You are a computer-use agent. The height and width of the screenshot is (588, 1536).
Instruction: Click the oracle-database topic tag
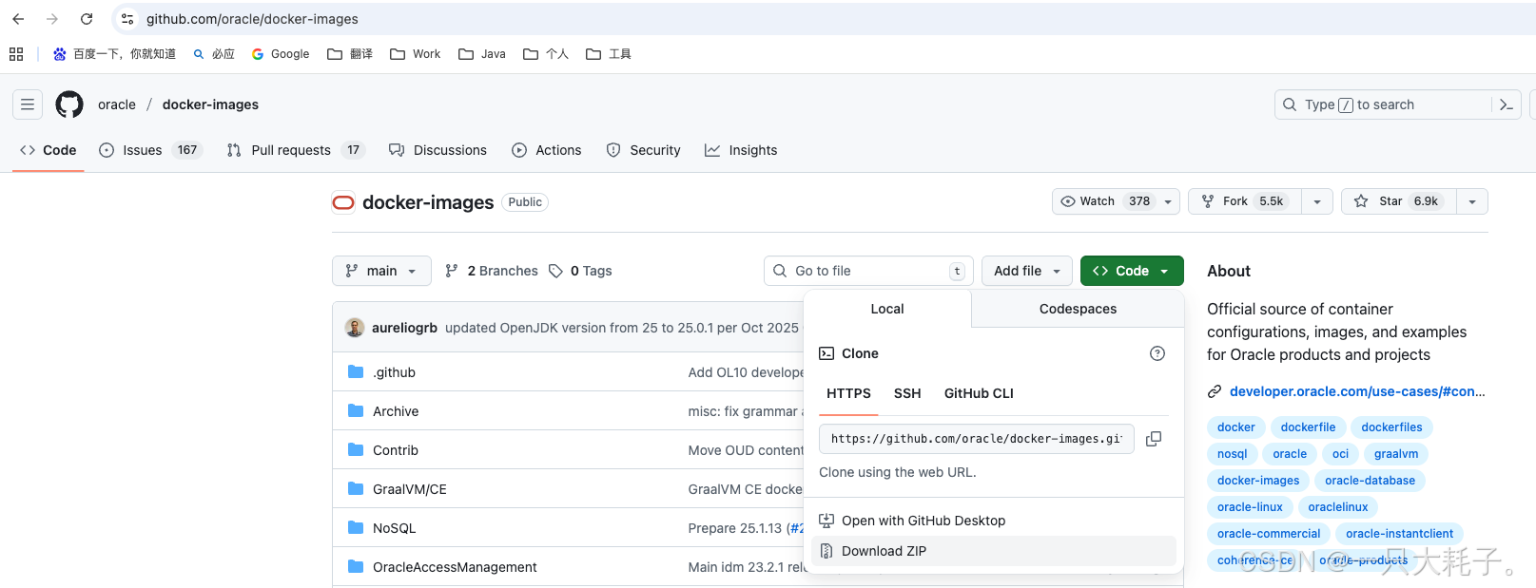coord(1370,481)
